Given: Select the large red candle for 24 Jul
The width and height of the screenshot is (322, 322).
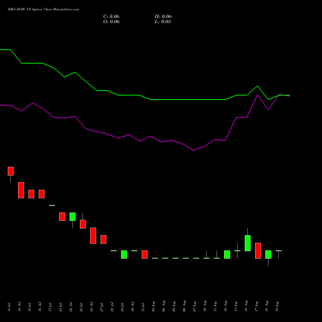Looking at the screenshot, I should 93,236.
